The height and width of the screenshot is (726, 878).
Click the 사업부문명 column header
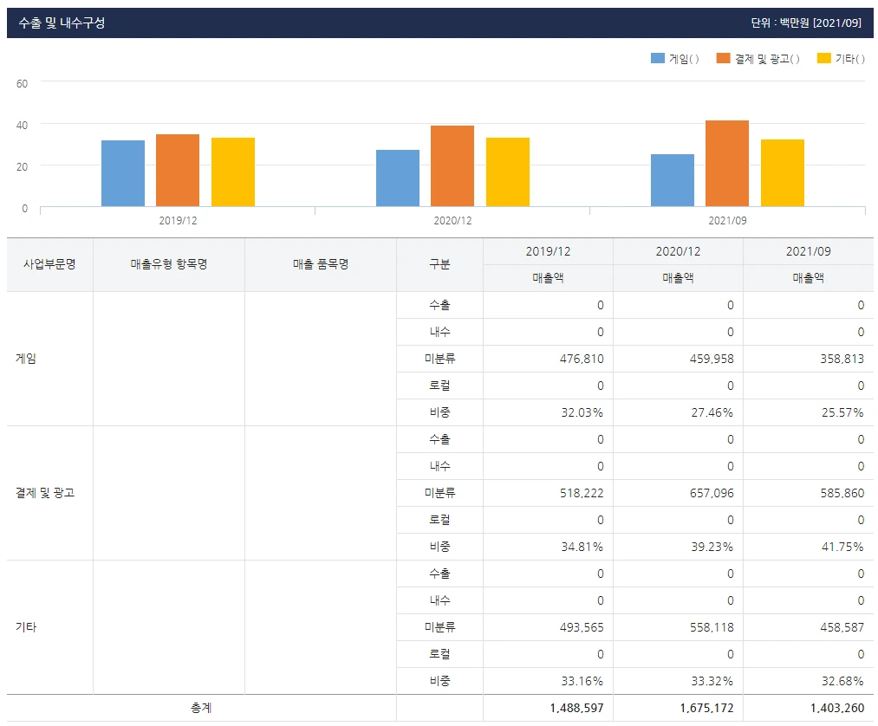click(49, 264)
